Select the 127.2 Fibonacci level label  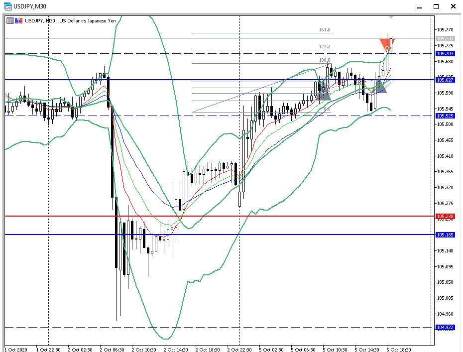pos(325,47)
